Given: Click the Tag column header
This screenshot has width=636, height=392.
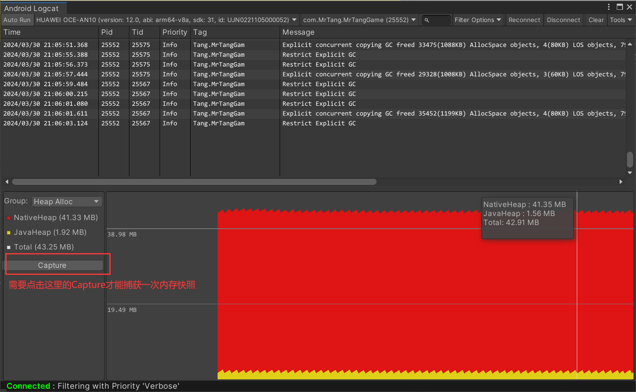Looking at the screenshot, I should (x=235, y=32).
